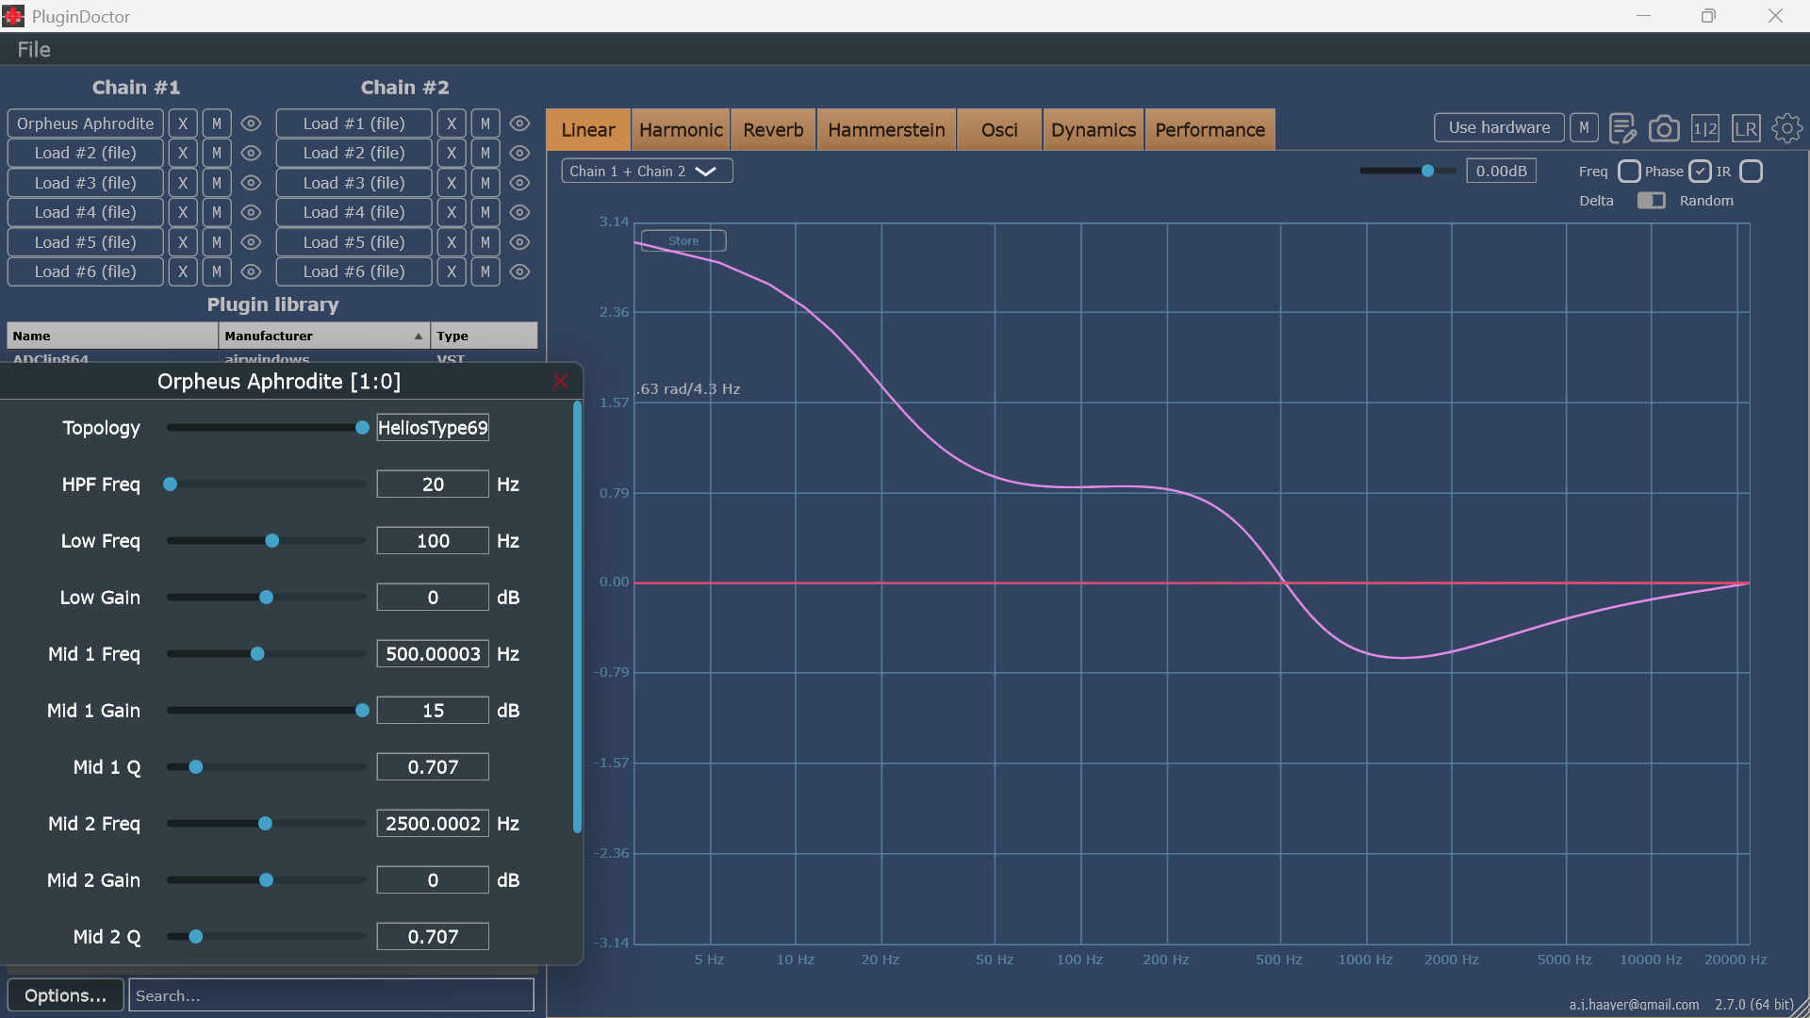Mute the Orpheus Aphrodite slot in Chain #1
Image resolution: width=1810 pixels, height=1018 pixels.
[217, 123]
